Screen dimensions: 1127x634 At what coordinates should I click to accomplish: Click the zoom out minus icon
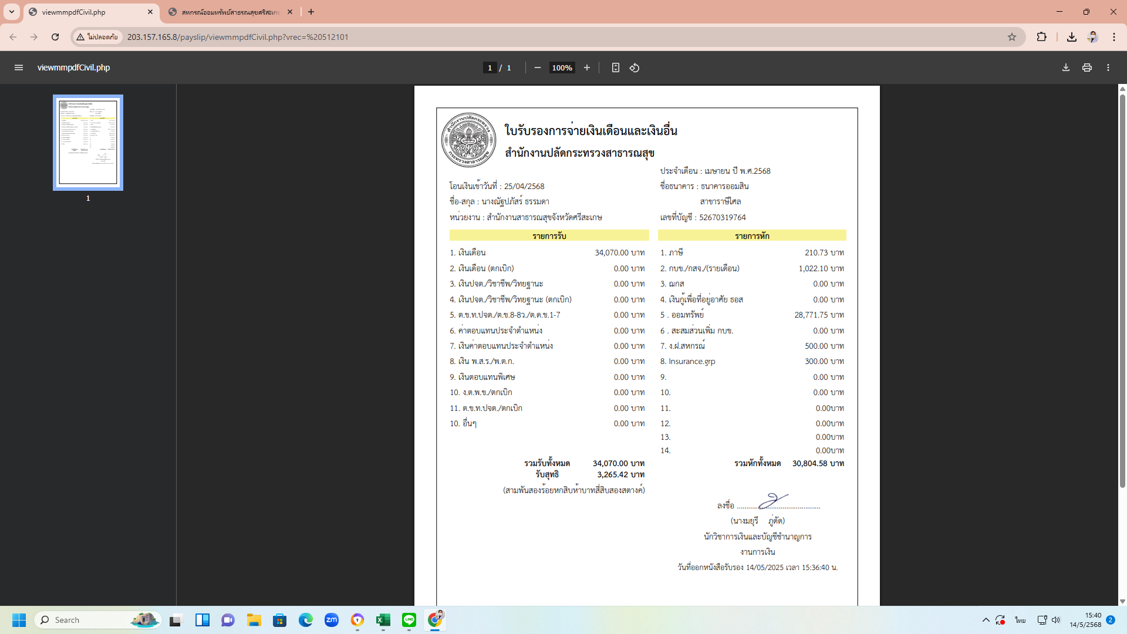point(537,68)
